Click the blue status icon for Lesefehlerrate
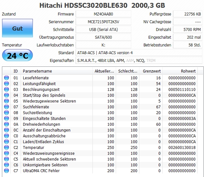The width and height of the screenshot is (204, 177). pyautogui.click(x=6, y=78)
